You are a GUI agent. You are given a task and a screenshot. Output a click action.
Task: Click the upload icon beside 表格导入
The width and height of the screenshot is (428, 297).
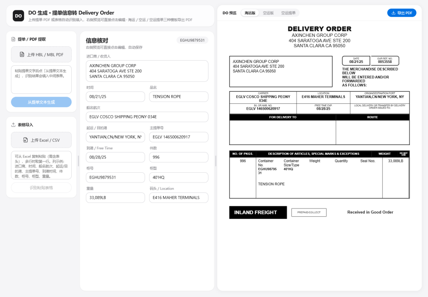pyautogui.click(x=13, y=125)
